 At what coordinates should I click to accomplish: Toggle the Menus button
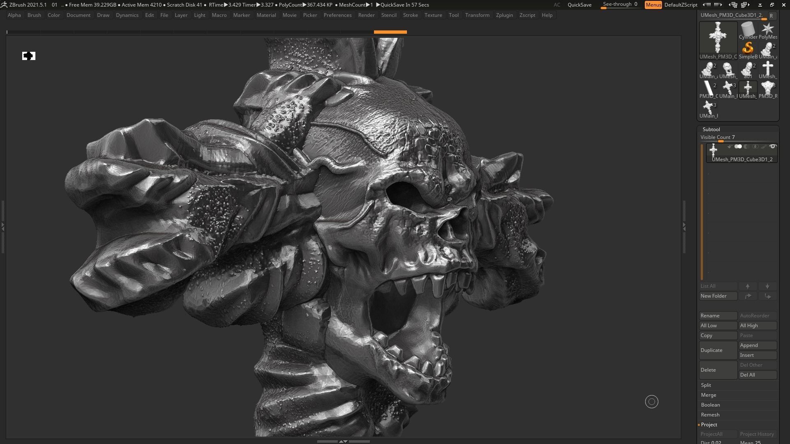(653, 5)
